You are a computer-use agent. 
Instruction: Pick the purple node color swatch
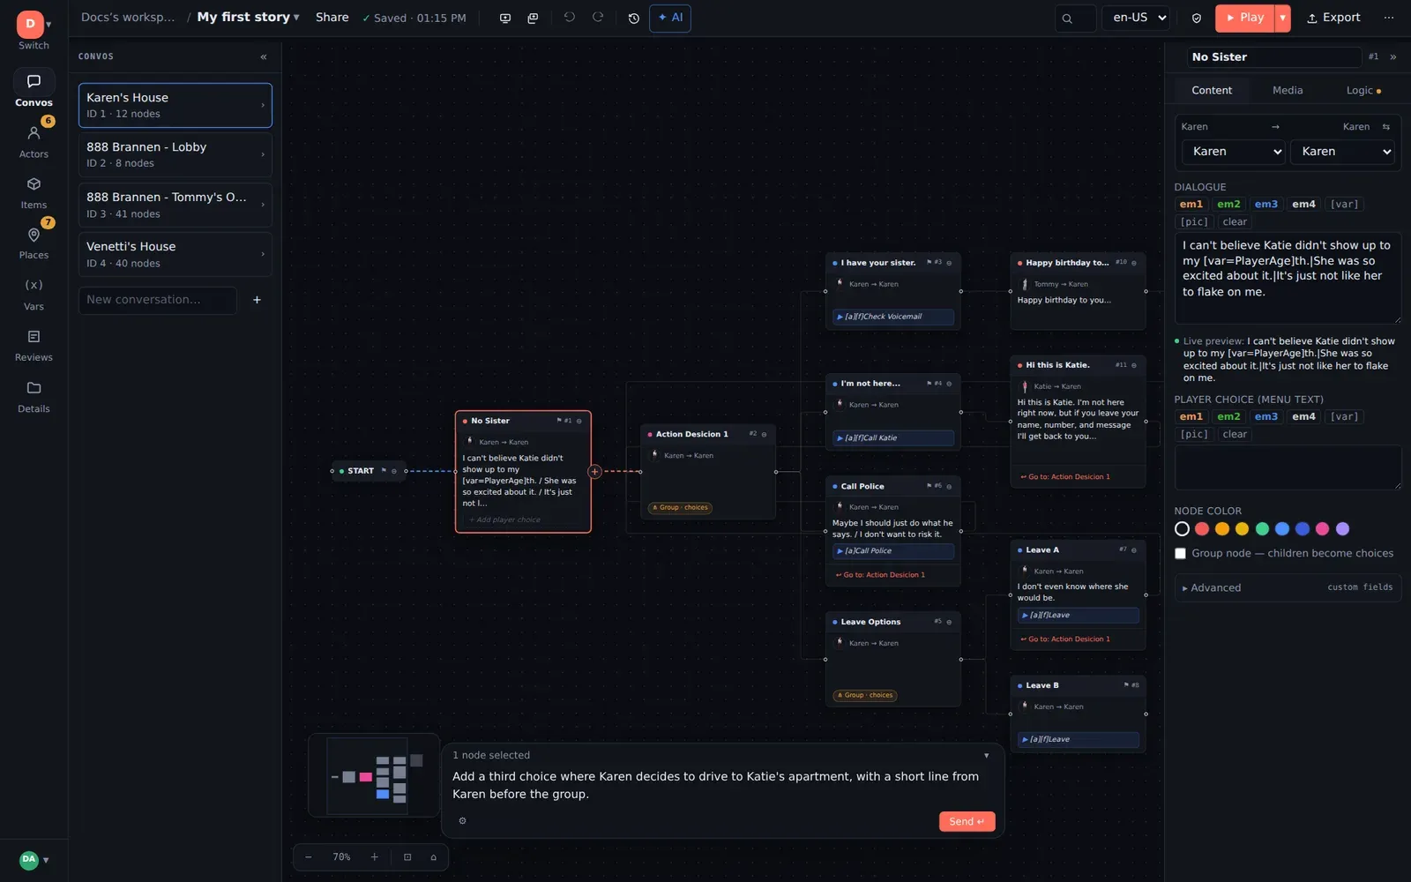[x=1342, y=529]
